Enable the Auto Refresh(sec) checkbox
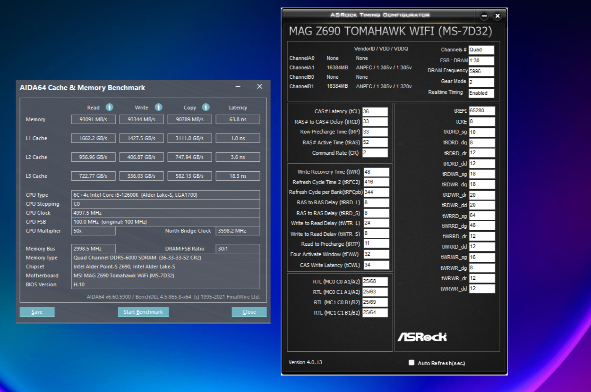Viewport: 591px width, 392px height. coord(411,363)
